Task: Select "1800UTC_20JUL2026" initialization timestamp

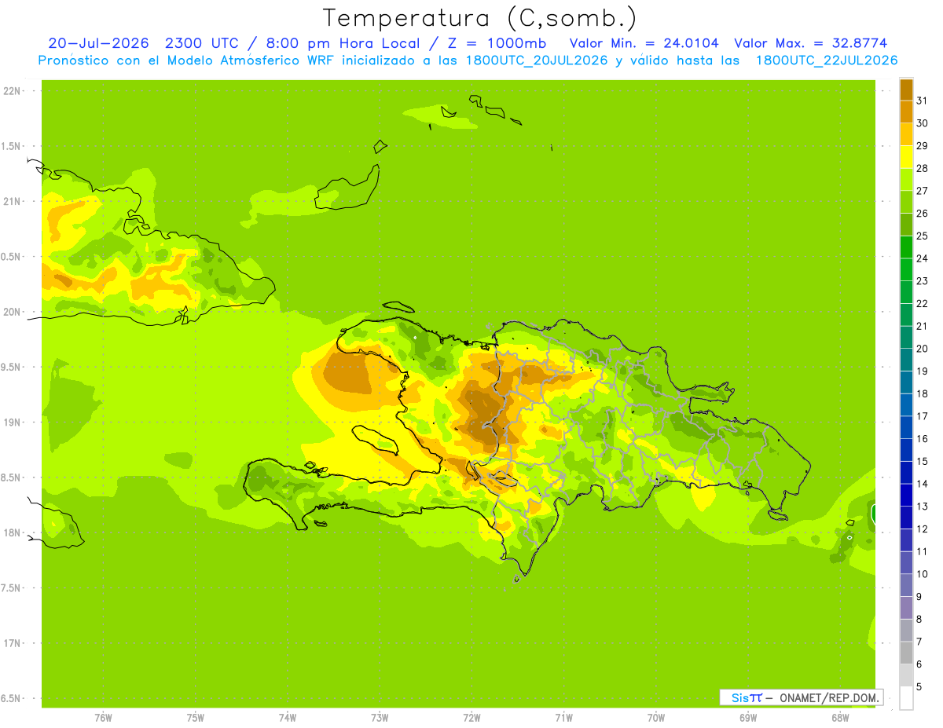Action: [537, 60]
